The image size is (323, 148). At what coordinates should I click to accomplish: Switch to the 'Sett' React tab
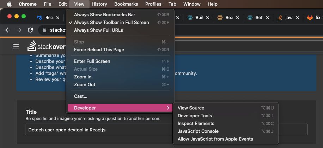[x=256, y=18]
